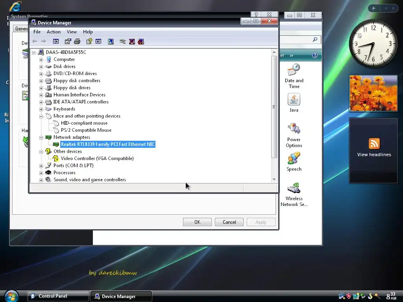
Task: Click the red security shield tray icon
Action: (349, 296)
